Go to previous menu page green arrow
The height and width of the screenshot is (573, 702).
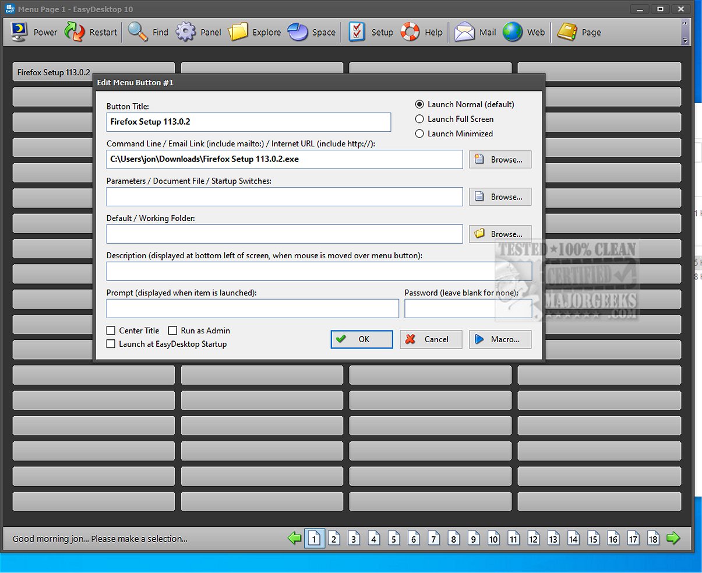(295, 538)
